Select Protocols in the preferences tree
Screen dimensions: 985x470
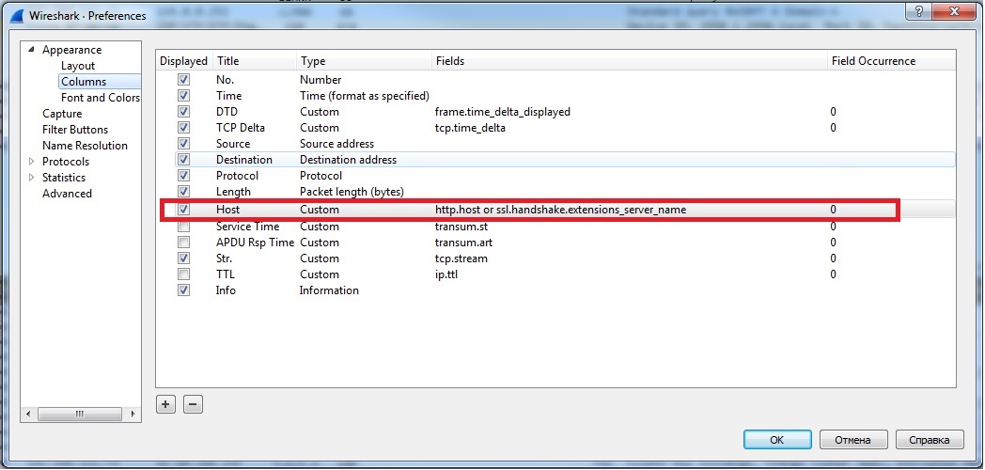(x=66, y=162)
